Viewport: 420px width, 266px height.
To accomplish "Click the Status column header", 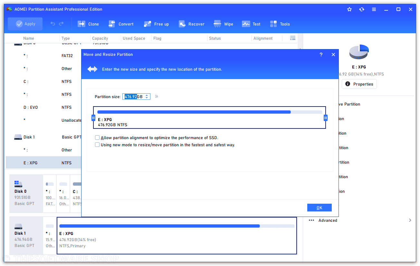I will click(x=215, y=38).
